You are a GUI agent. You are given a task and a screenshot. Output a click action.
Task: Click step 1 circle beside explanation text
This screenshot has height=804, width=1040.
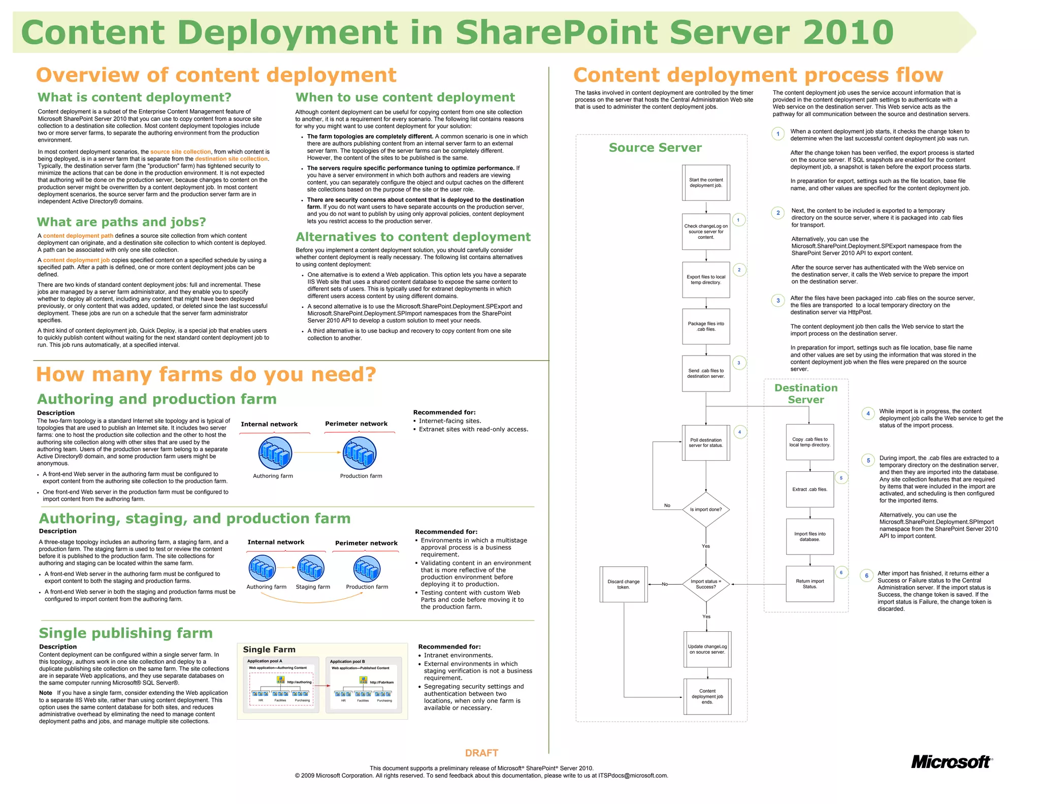tap(778, 134)
